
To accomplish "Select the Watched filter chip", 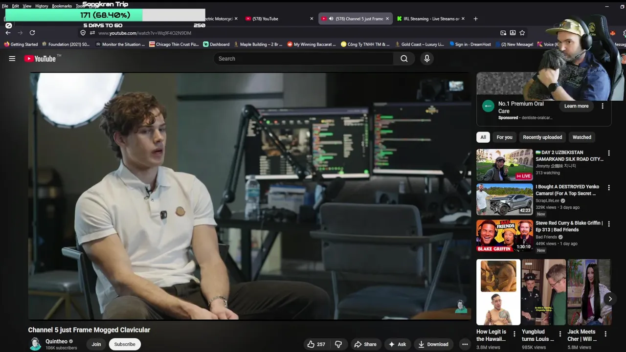I will click(x=582, y=137).
